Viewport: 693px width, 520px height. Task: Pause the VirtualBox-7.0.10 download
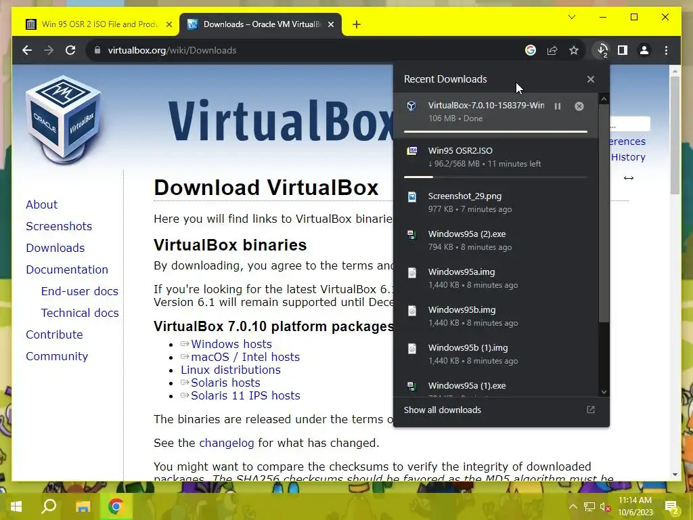(558, 106)
